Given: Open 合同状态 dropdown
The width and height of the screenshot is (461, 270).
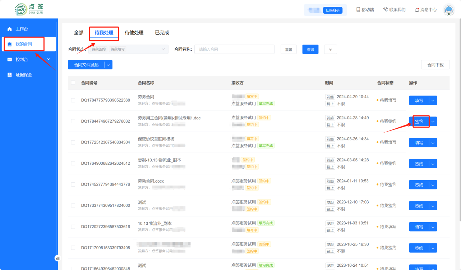Looking at the screenshot, I should click(128, 49).
